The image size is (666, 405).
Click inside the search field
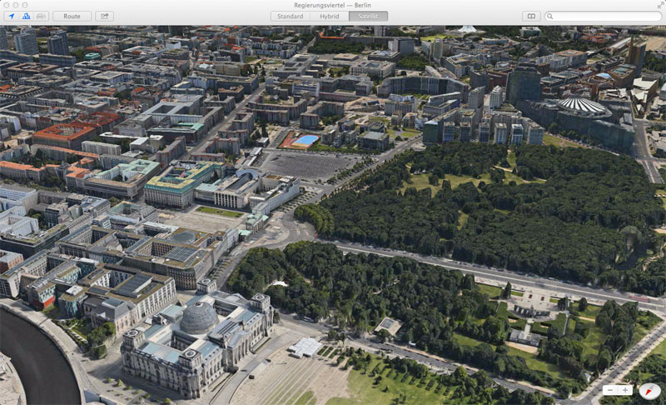(606, 16)
